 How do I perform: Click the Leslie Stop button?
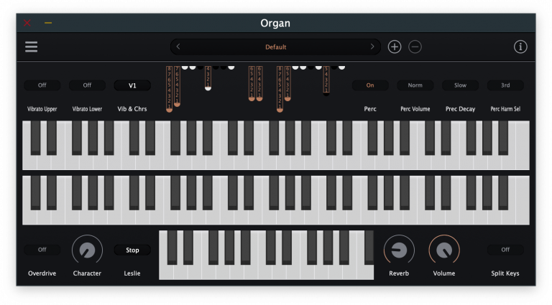click(132, 250)
